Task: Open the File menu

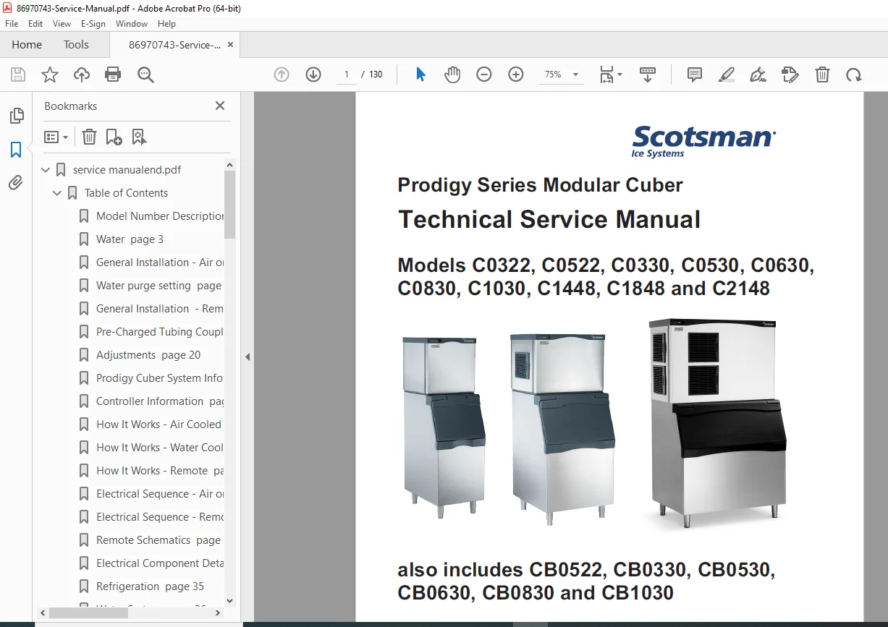Action: [12, 24]
